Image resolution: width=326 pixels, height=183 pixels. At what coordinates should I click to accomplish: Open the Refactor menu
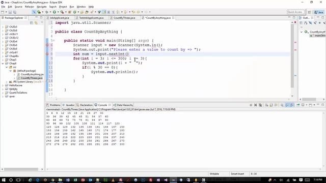pos(30,7)
